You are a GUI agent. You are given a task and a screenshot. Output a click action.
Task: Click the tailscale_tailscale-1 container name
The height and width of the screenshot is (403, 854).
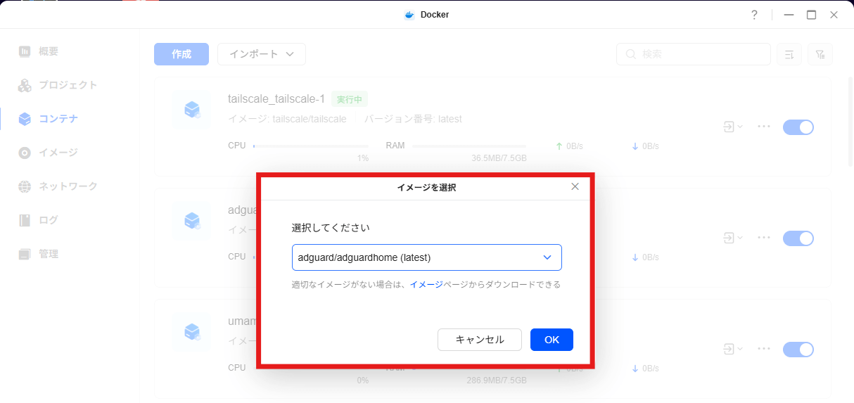pos(276,99)
